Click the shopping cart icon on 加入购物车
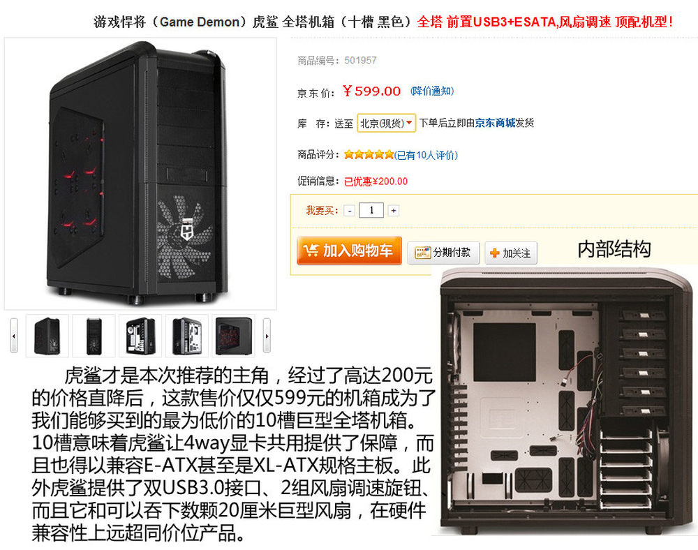 [311, 251]
